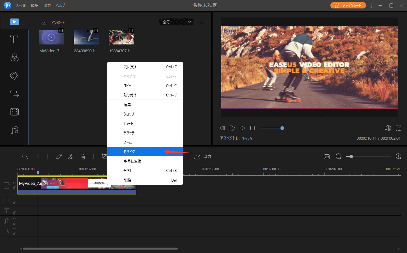Screen dimensions: 407x253
Task: Mute the main video track speaker
Action: point(14,183)
